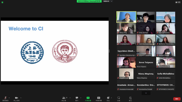Open the view options dropdown beside banner
Viewport: 182px width, 102px height.
pos(108,1)
